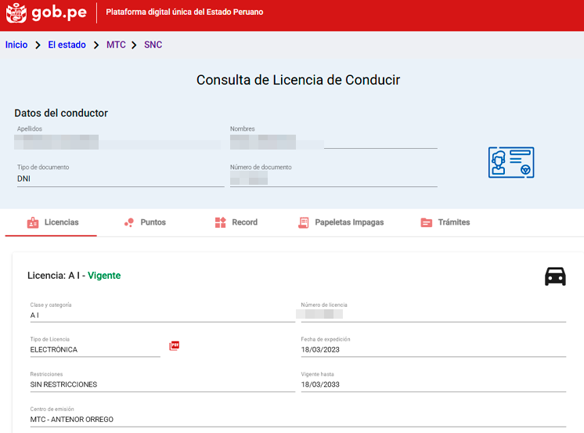Open the Trámites tab
The width and height of the screenshot is (584, 433).
tap(445, 222)
